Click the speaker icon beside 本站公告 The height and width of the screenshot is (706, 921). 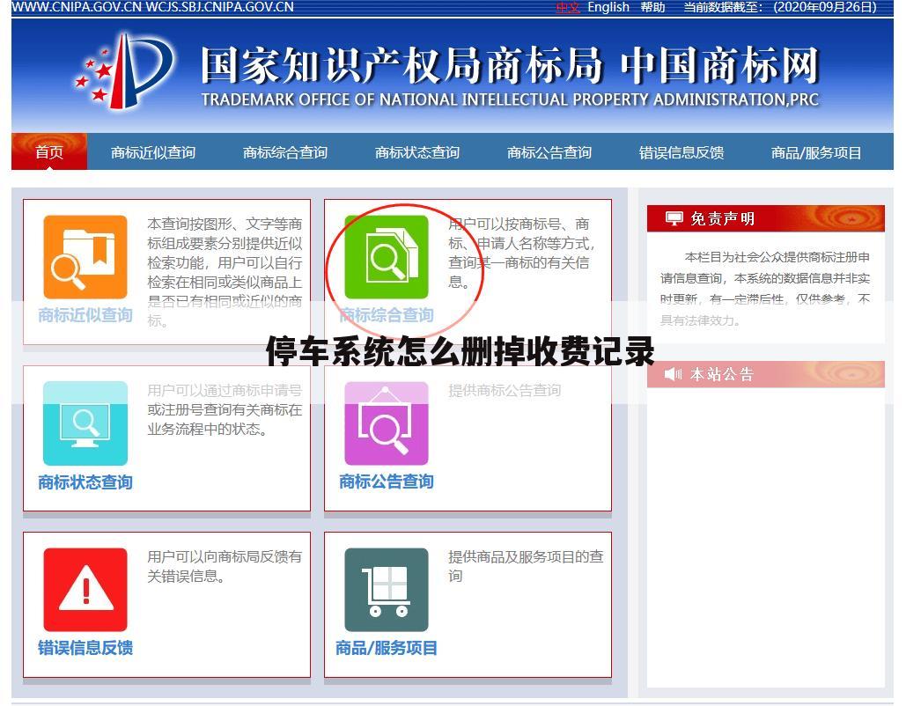click(673, 374)
